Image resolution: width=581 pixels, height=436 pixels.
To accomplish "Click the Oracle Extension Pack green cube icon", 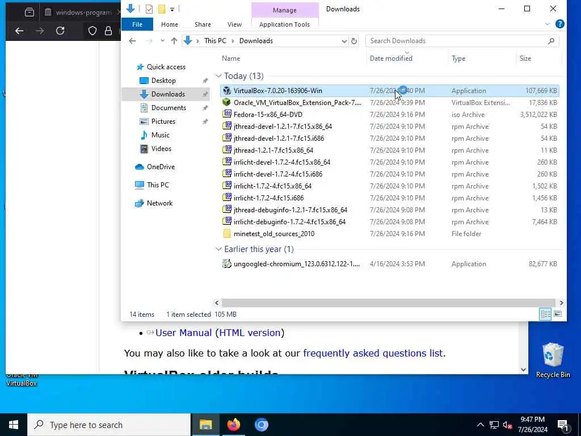I will coord(227,102).
